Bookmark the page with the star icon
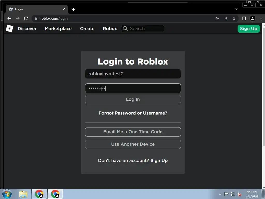The height and width of the screenshot is (199, 265). 234,18
